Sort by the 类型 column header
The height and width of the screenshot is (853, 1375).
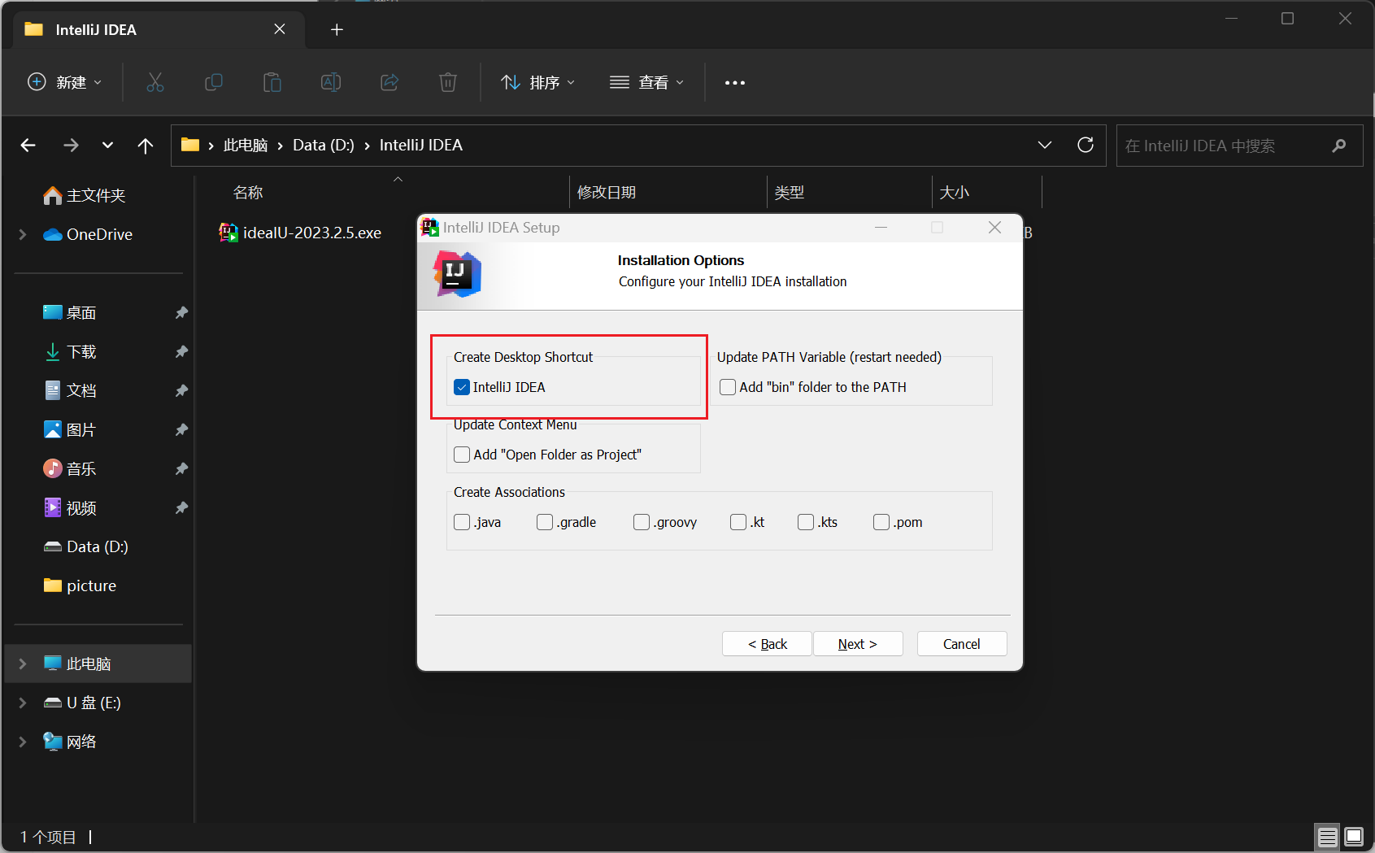point(789,193)
